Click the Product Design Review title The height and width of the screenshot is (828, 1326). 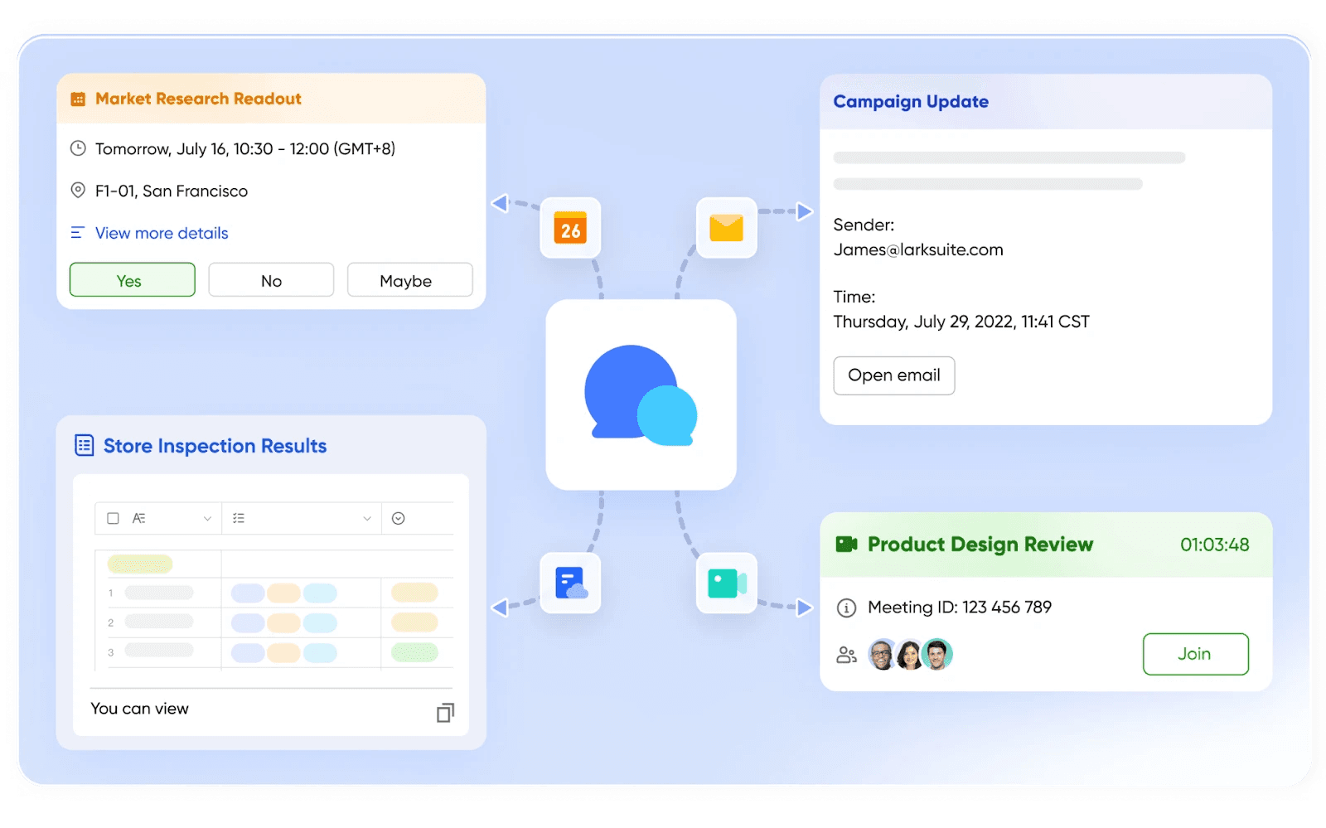[x=980, y=545]
